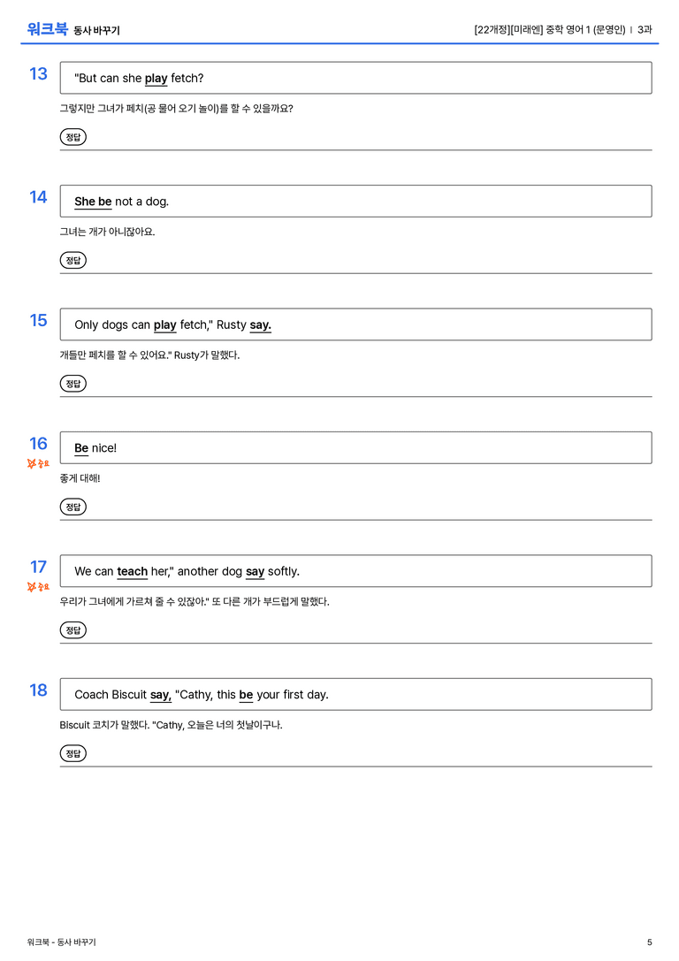Click the 정답 badge under question 13
This screenshot has height=961, width=679.
point(72,137)
